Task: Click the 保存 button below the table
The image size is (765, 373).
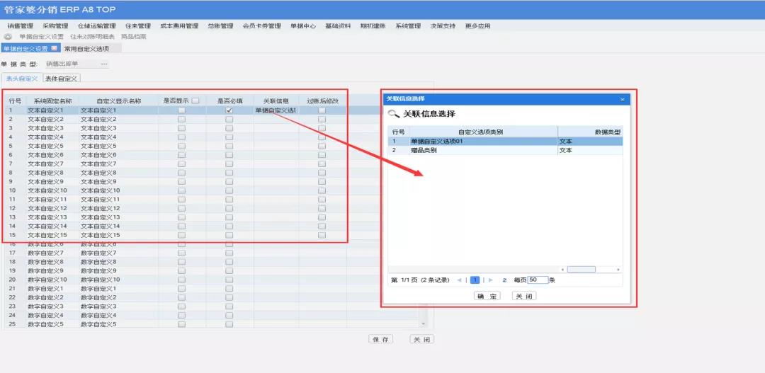Action: (x=380, y=340)
